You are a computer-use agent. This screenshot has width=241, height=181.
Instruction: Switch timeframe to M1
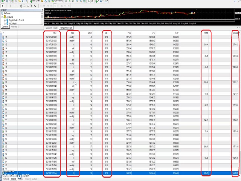click(41, 6)
